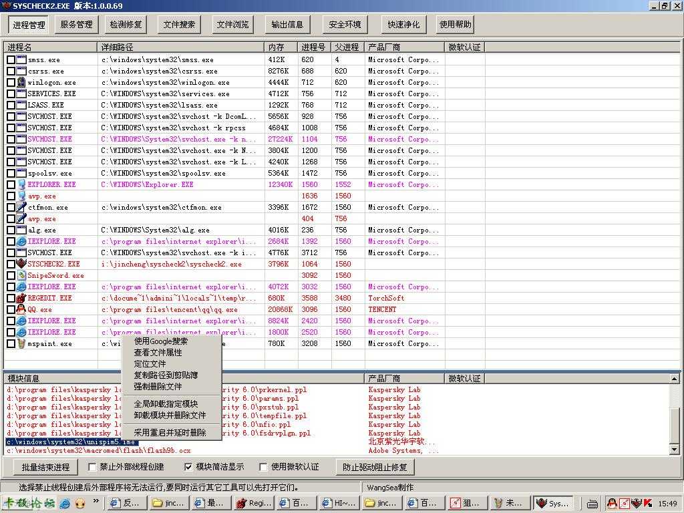Click the winlogon.exe process icon

pos(21,82)
